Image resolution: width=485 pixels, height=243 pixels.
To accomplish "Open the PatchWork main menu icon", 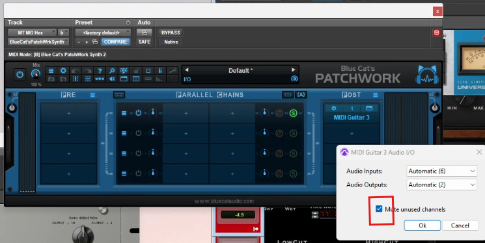I will [51, 71].
